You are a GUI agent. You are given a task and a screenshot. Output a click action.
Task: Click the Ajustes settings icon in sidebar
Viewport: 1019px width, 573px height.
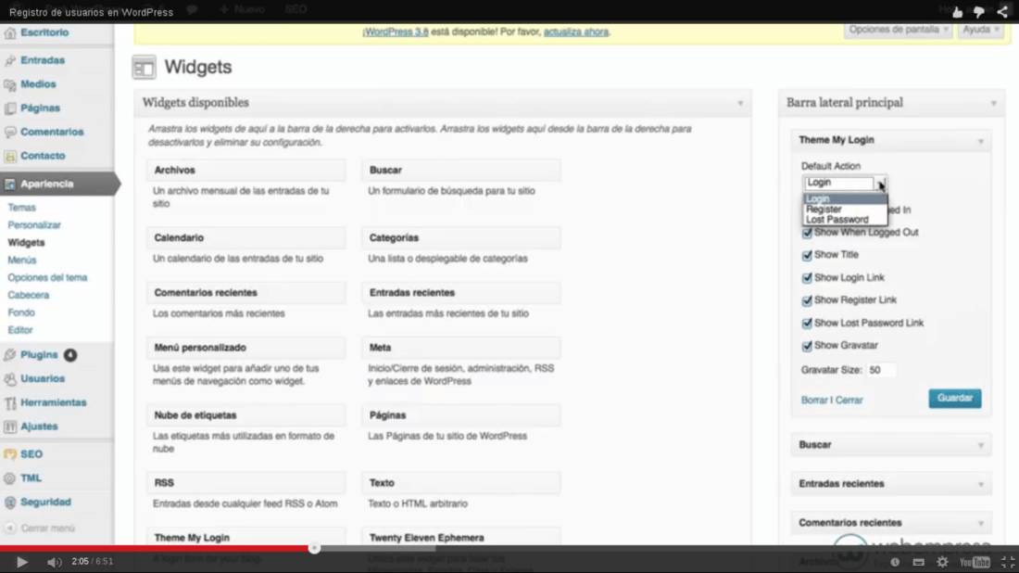tap(10, 427)
